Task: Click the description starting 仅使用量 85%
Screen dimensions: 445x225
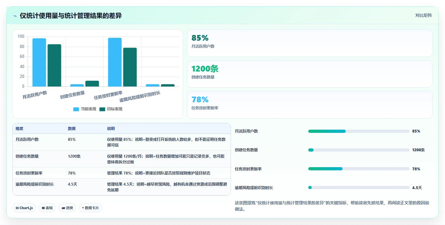Action: click(x=166, y=142)
